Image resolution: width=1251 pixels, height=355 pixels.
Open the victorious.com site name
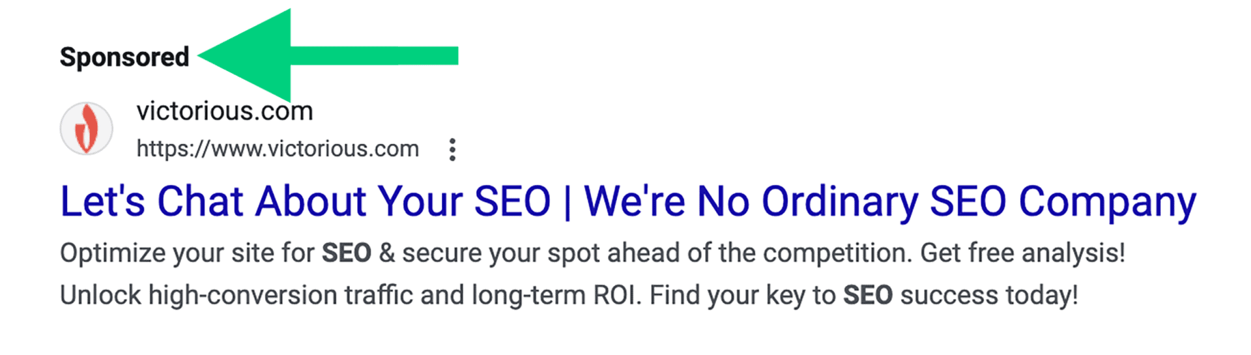pyautogui.click(x=225, y=111)
